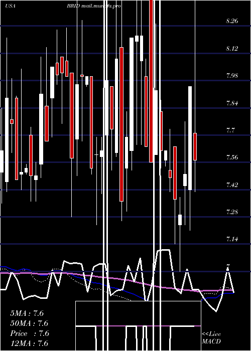Image resolution: width=251 pixels, height=351 pixels.
Task: Click the USA market label
Action: click(x=10, y=6)
